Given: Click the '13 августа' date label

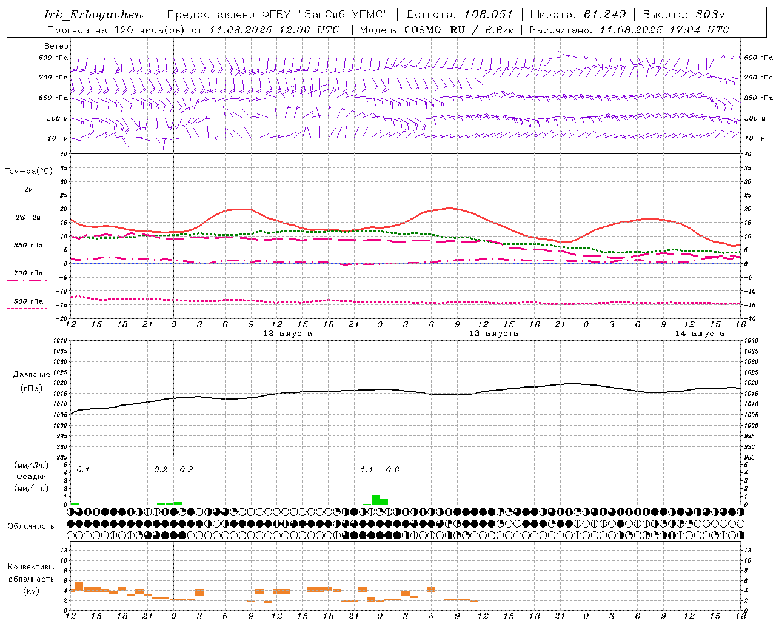Looking at the screenshot, I should click(493, 334).
